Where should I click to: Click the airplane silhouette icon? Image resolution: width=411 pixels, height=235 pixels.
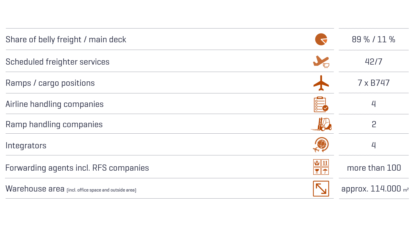click(321, 83)
